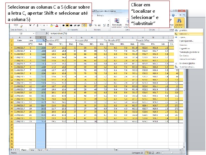Switch to the Plan2 sheet tab
Screen dimensions: 206x155
[32, 150]
